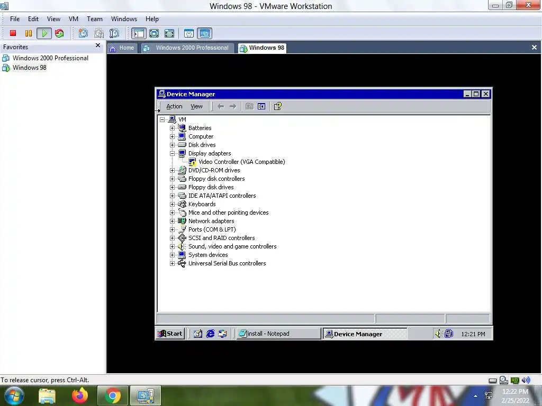Open the Device Manager View menu
The image size is (542, 406).
coord(196,106)
